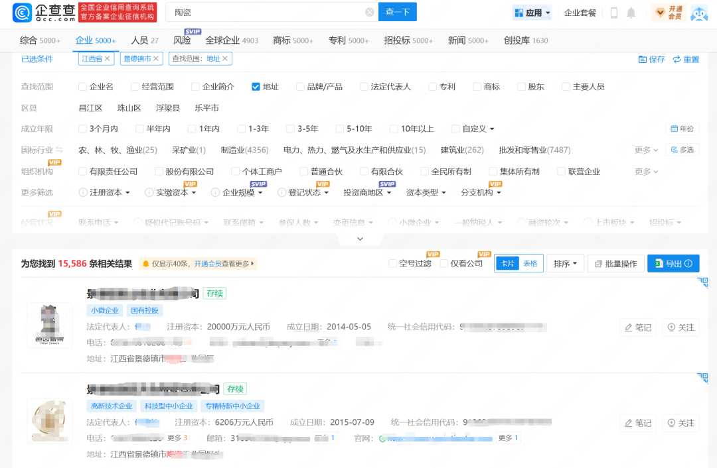Enable the 仅看公司 filter

pyautogui.click(x=443, y=263)
